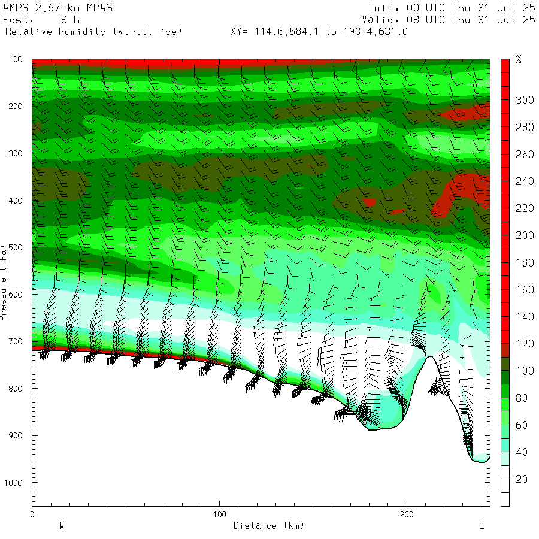Select the "Fcst: 8 h" forecast hour text
The width and height of the screenshot is (539, 539).
pyautogui.click(x=41, y=20)
